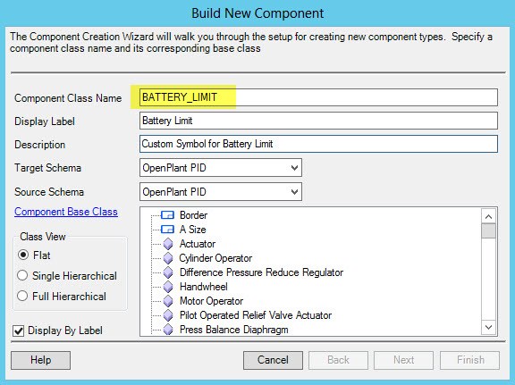Open the Target Schema dropdown
The height and width of the screenshot is (385, 515).
[x=220, y=168]
